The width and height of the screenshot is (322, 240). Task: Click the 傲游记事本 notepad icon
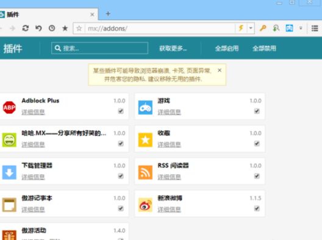click(9, 205)
